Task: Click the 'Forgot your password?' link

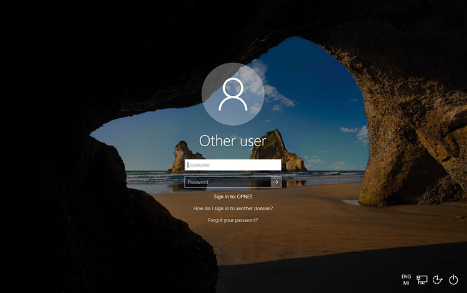Action: click(x=233, y=220)
